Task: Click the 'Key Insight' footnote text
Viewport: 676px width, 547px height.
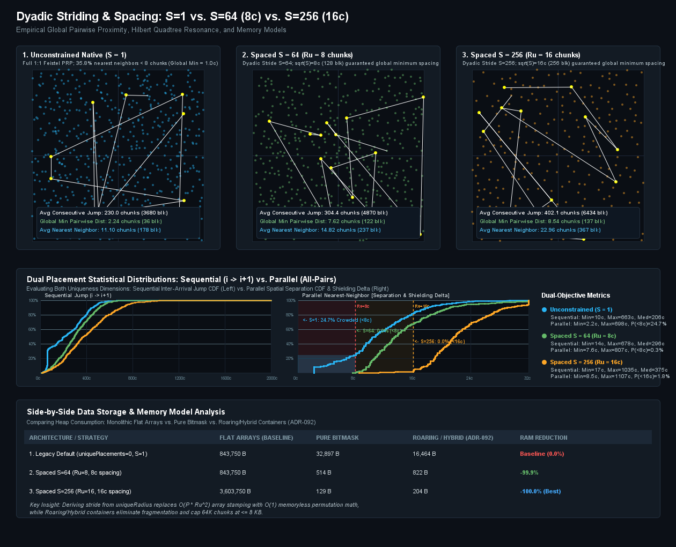Action: coord(194,508)
